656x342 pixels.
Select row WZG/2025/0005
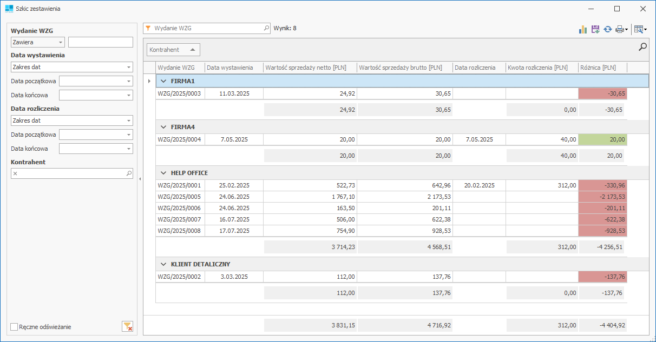coord(179,197)
